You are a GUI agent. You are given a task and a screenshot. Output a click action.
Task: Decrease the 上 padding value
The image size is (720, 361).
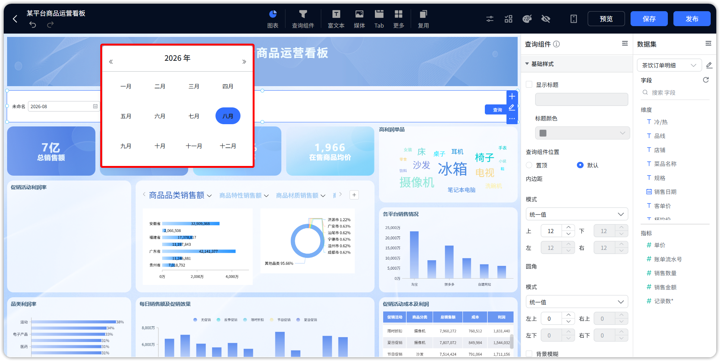(x=568, y=234)
